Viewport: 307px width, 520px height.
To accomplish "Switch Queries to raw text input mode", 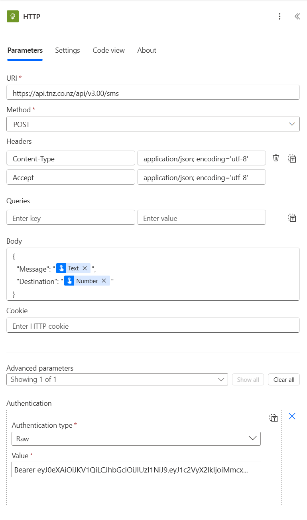I will [x=292, y=218].
